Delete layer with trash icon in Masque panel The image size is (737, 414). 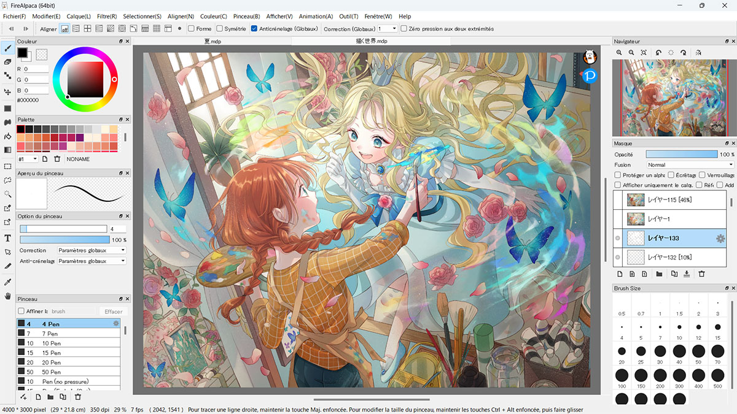tap(701, 274)
